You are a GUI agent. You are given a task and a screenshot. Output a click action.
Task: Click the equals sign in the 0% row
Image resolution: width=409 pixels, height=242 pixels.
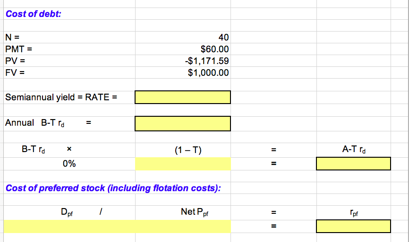pos(273,163)
